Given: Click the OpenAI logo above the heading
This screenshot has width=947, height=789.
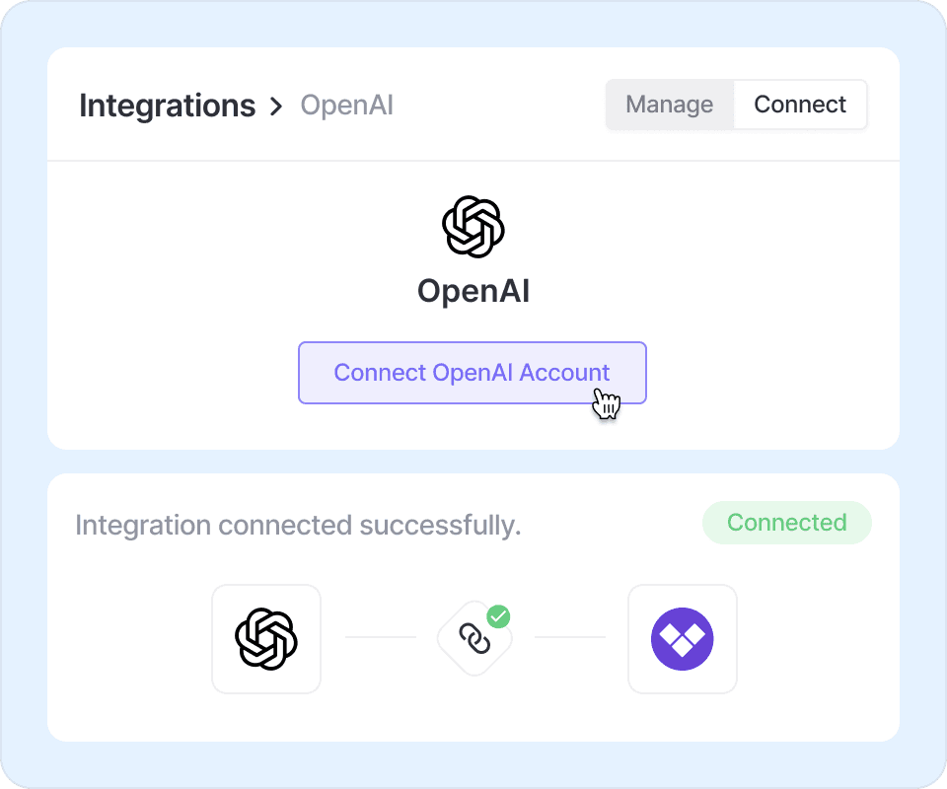Looking at the screenshot, I should [x=473, y=227].
